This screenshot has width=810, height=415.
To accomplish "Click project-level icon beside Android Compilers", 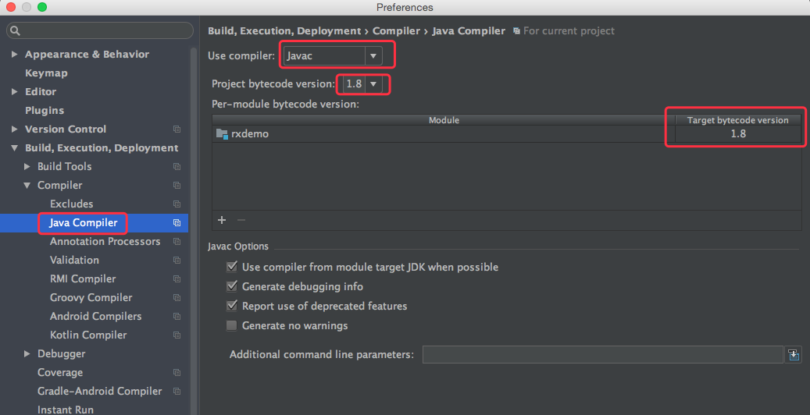I will [177, 317].
